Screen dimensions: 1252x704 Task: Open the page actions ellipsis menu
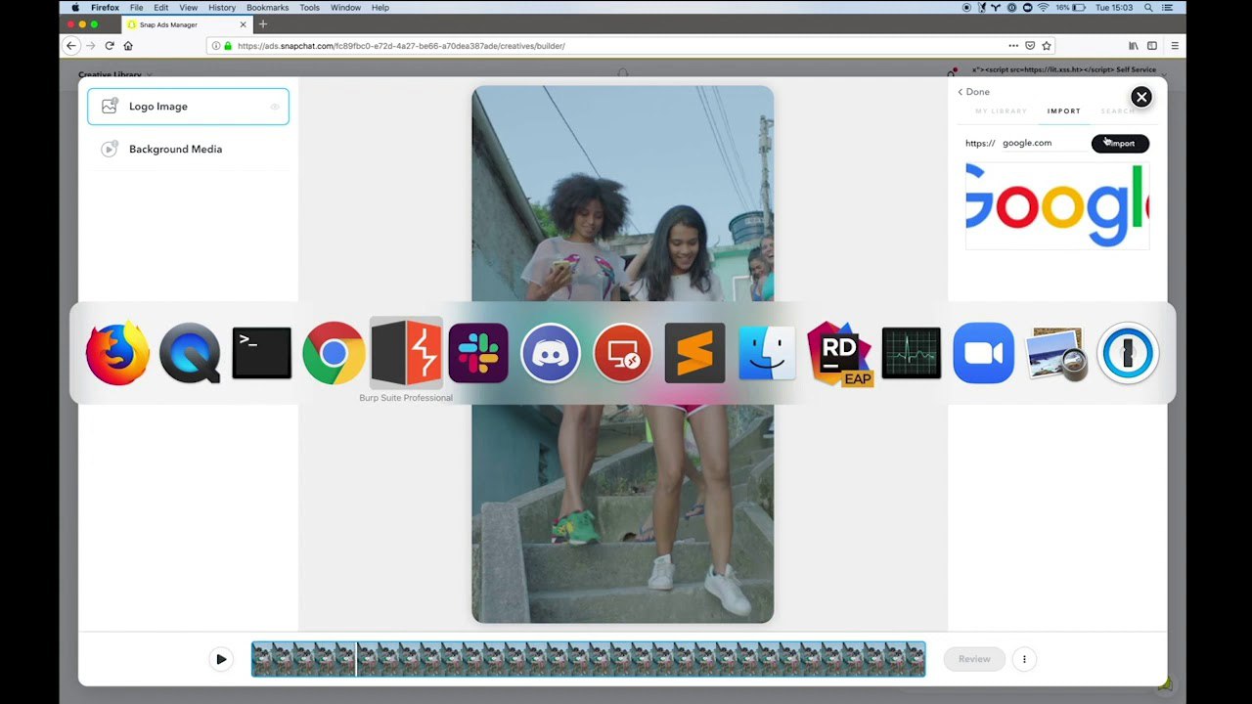pos(1013,46)
